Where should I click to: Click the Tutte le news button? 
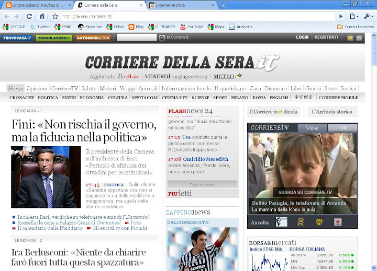pyautogui.click(x=202, y=184)
